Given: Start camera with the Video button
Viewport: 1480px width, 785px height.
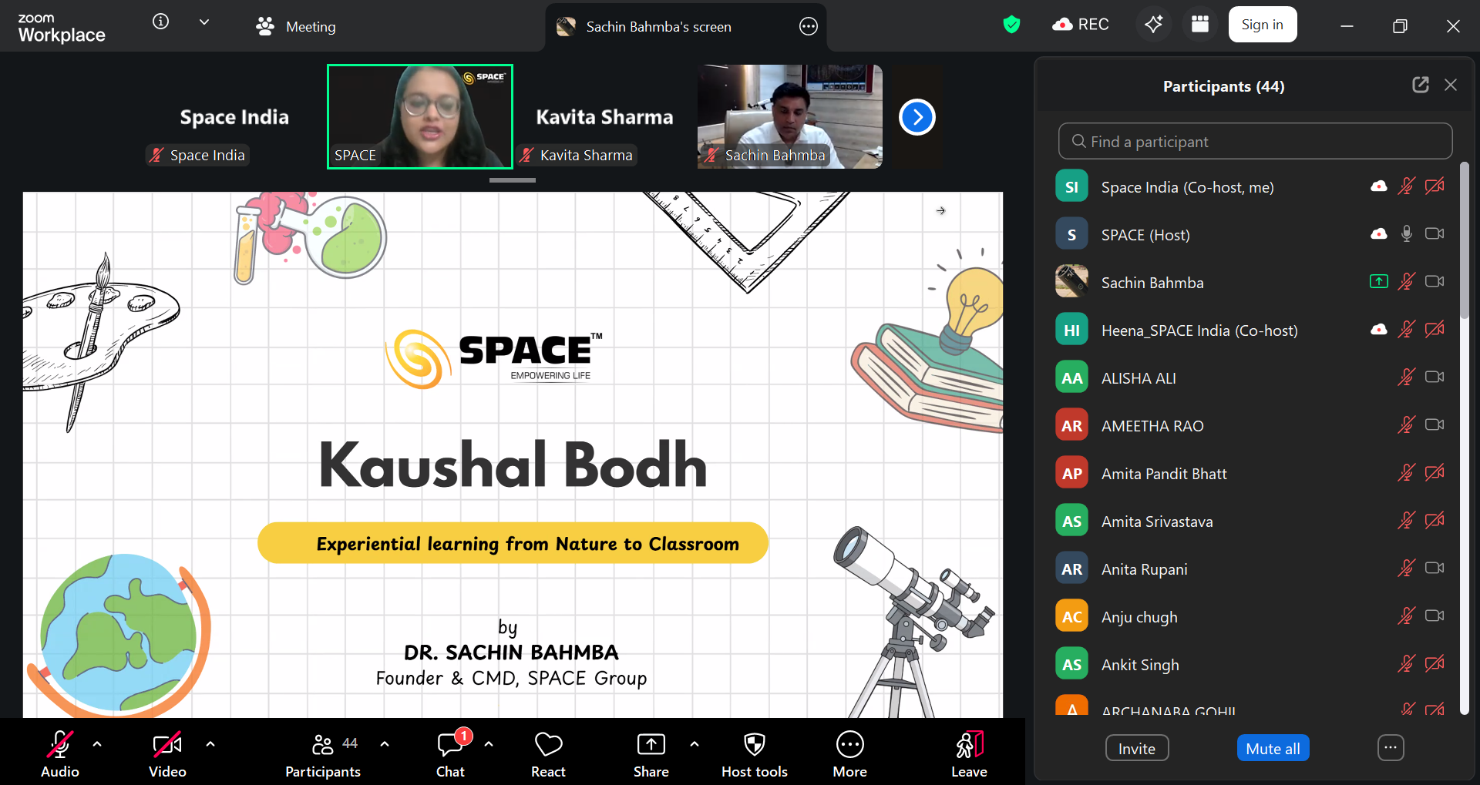Looking at the screenshot, I should point(167,754).
